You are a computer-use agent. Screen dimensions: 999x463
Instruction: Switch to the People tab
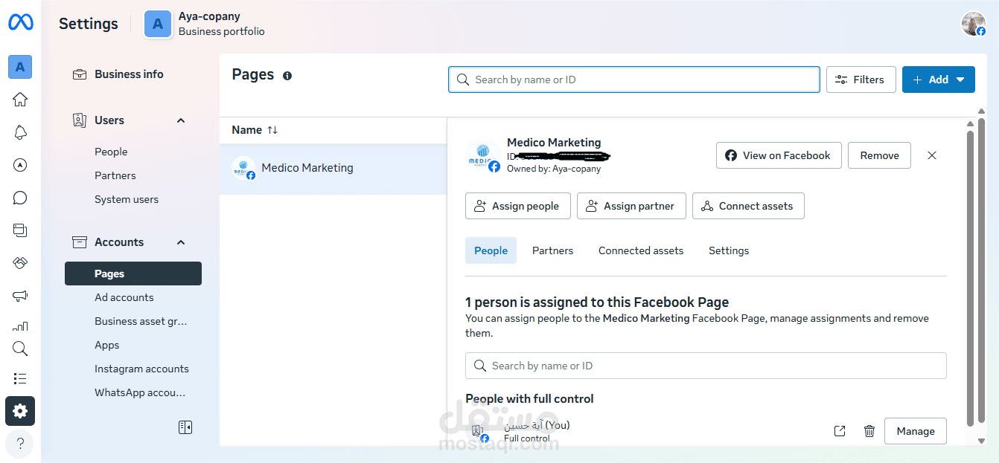491,250
